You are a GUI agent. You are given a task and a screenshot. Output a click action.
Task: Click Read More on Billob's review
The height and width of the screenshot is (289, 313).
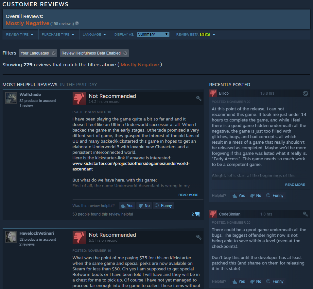[x=295, y=185]
